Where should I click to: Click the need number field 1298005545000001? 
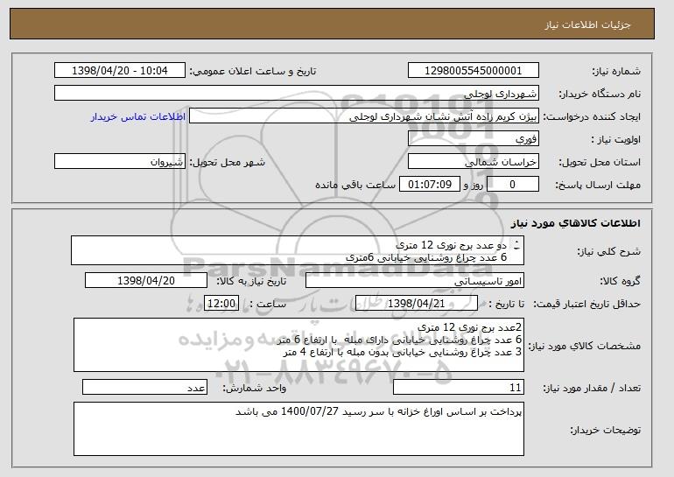[x=474, y=71]
